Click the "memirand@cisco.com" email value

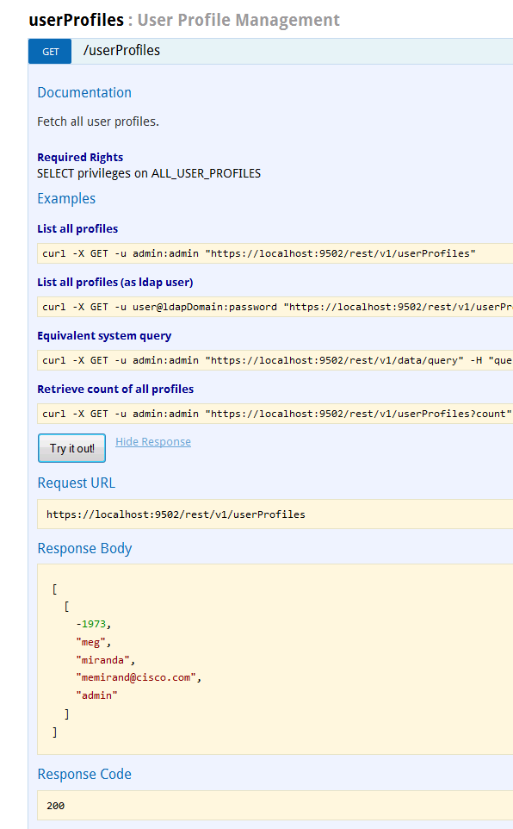click(x=136, y=677)
